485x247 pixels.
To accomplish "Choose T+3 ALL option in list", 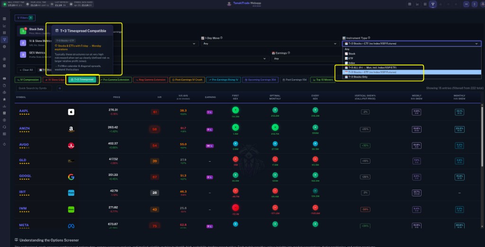I will [x=412, y=67].
